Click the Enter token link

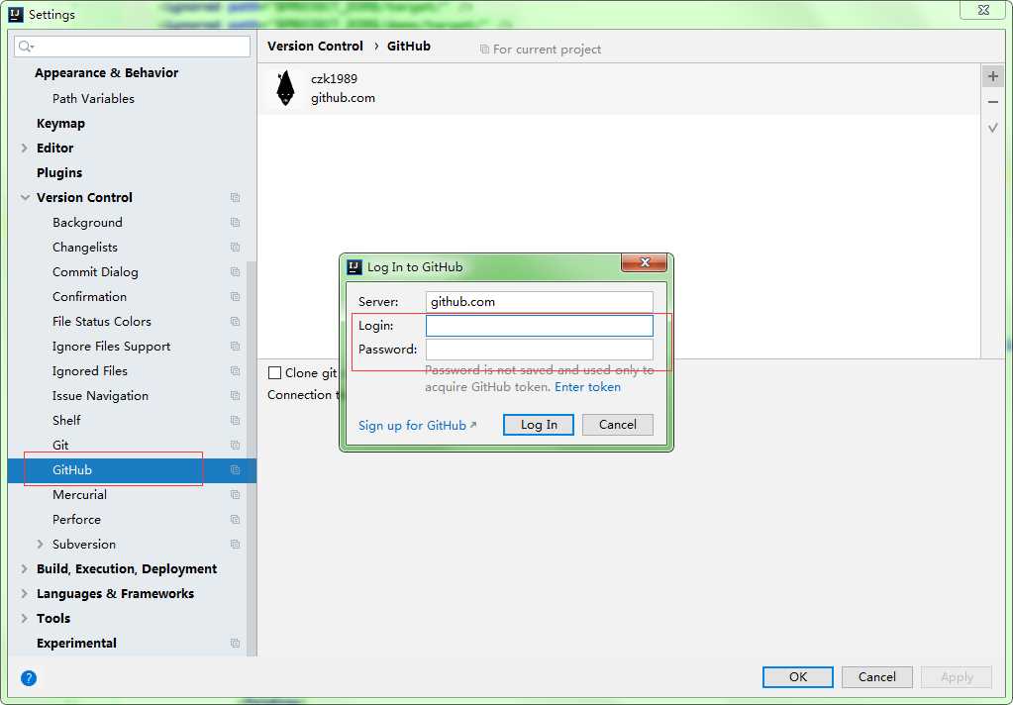tap(588, 387)
